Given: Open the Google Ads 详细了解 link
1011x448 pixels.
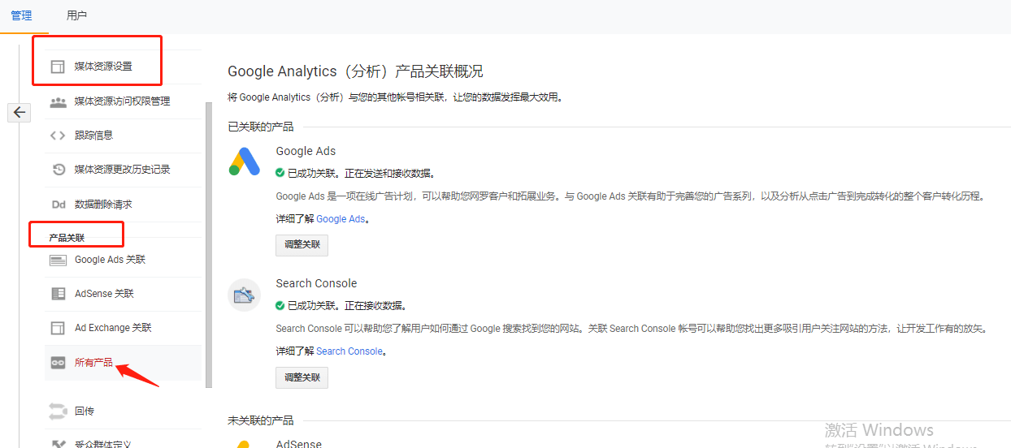Looking at the screenshot, I should pos(341,219).
